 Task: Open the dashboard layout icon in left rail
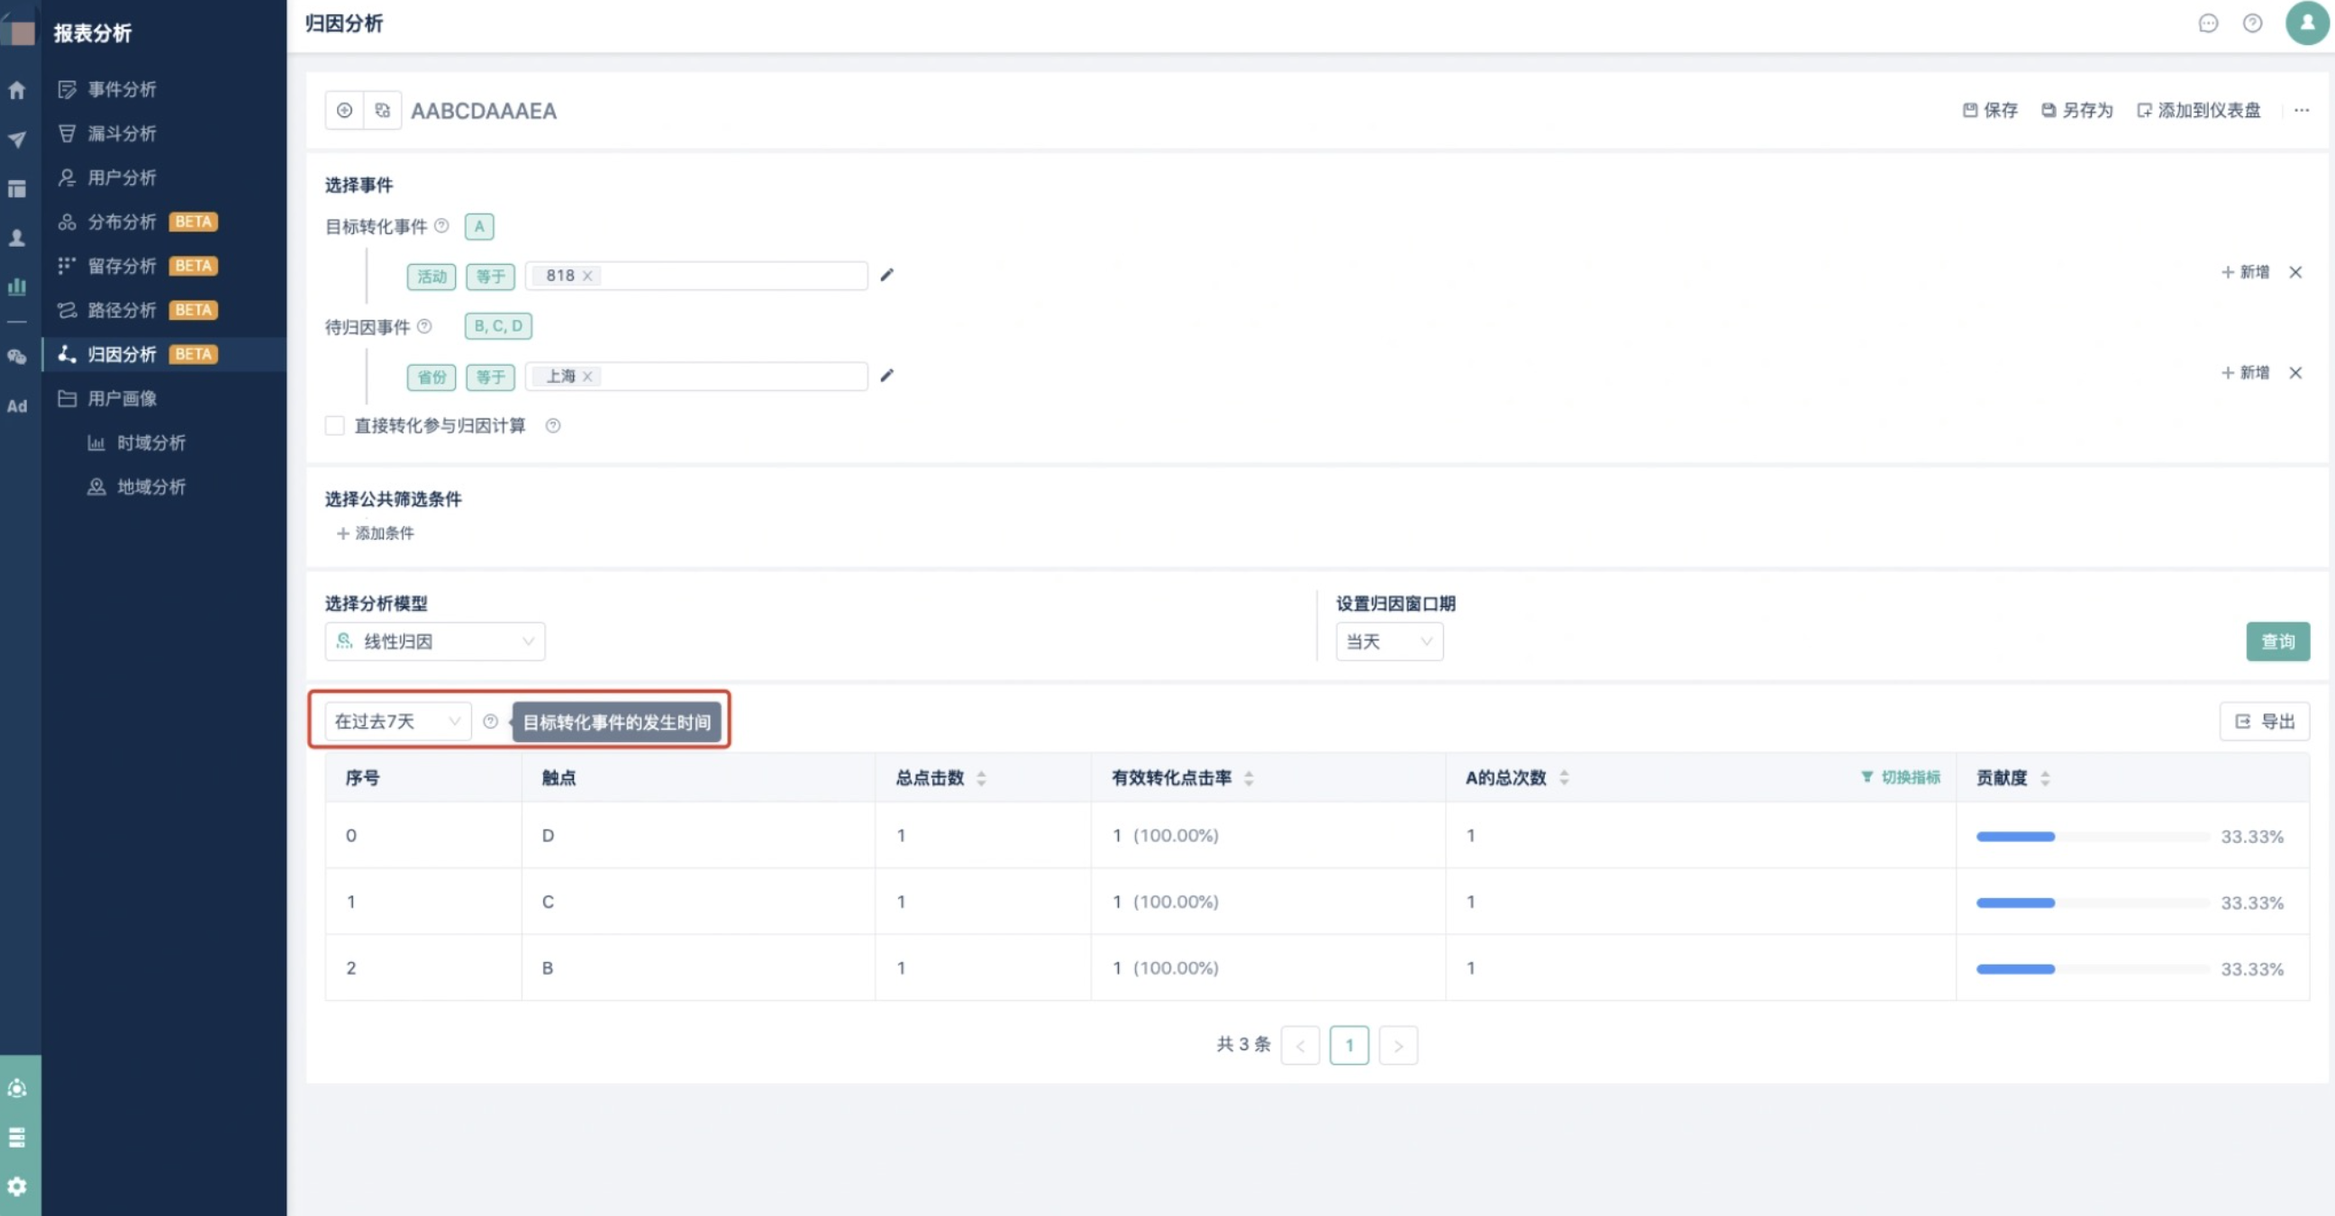point(16,188)
